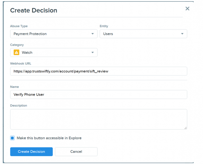Image resolution: width=203 pixels, height=164 pixels.
Task: Click inside the empty Description text area
Action: pyautogui.click(x=98, y=119)
